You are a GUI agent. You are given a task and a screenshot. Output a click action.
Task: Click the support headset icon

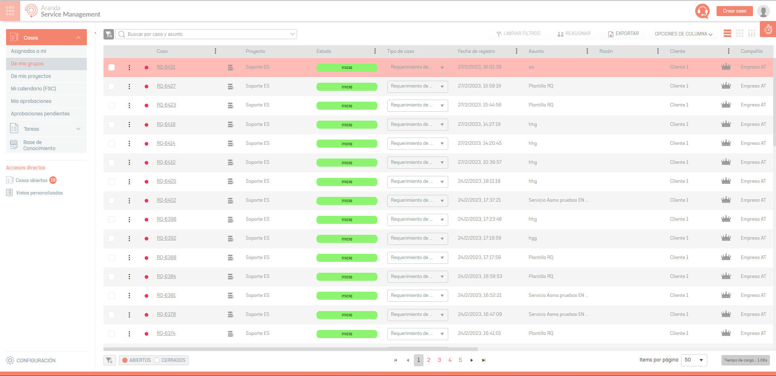pos(702,11)
